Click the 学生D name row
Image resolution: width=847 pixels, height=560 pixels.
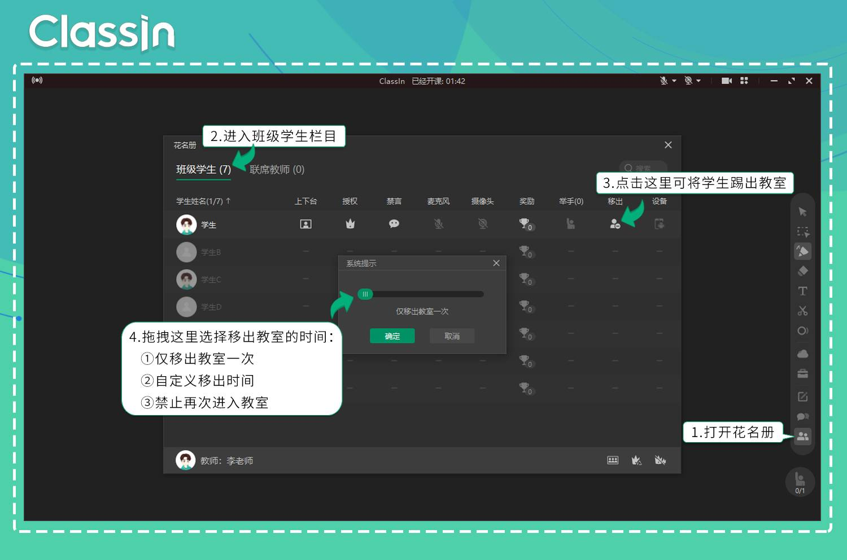pyautogui.click(x=211, y=307)
